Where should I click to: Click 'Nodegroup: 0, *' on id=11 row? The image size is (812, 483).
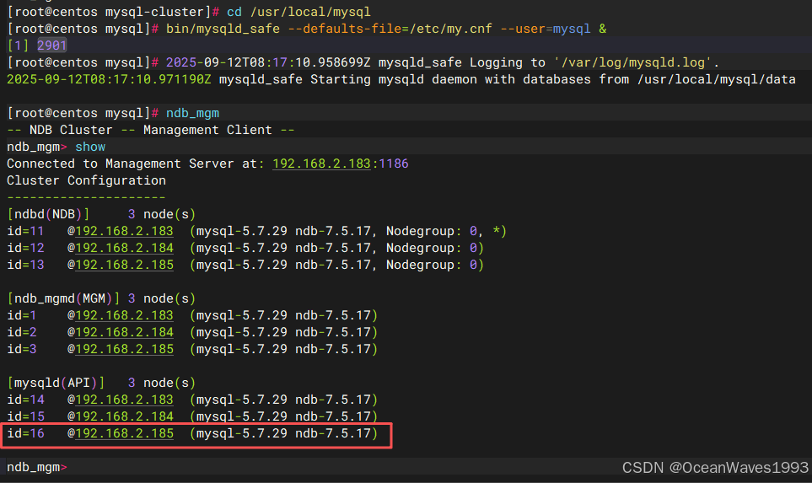(x=443, y=231)
